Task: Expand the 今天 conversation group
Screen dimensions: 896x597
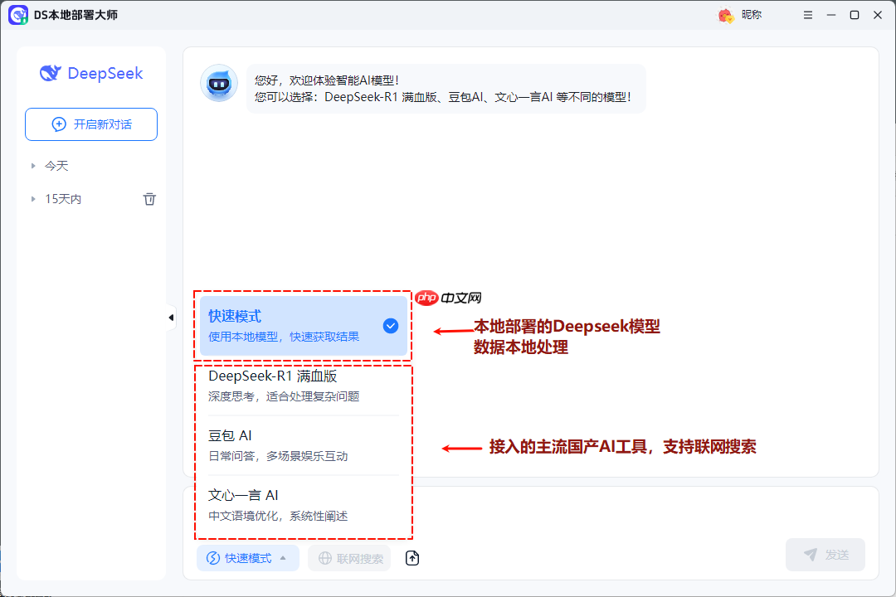Action: pos(56,165)
